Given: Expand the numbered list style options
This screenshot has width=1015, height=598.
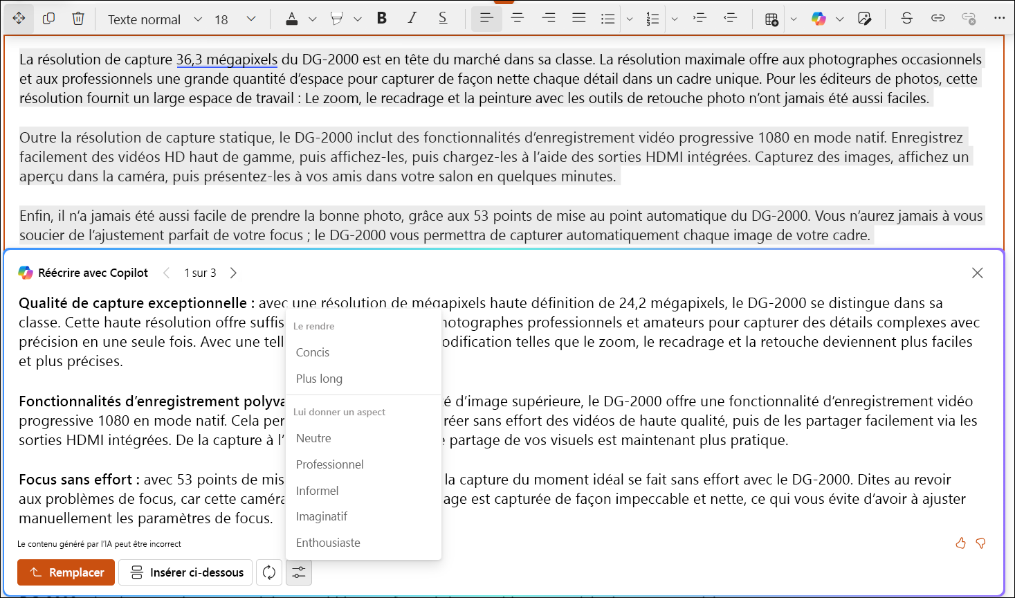Looking at the screenshot, I should coord(675,19).
